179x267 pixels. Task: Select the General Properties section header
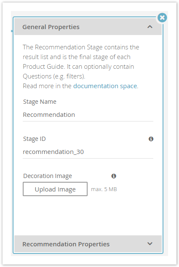tap(88, 27)
